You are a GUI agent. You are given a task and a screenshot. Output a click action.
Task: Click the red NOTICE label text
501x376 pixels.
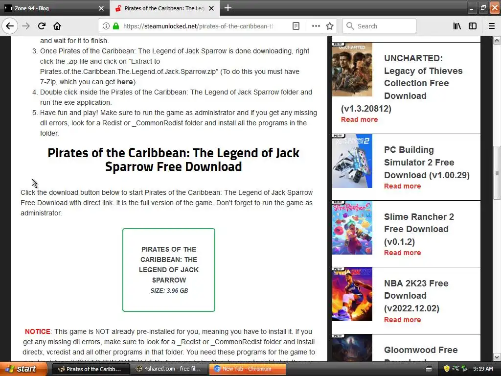click(x=37, y=331)
